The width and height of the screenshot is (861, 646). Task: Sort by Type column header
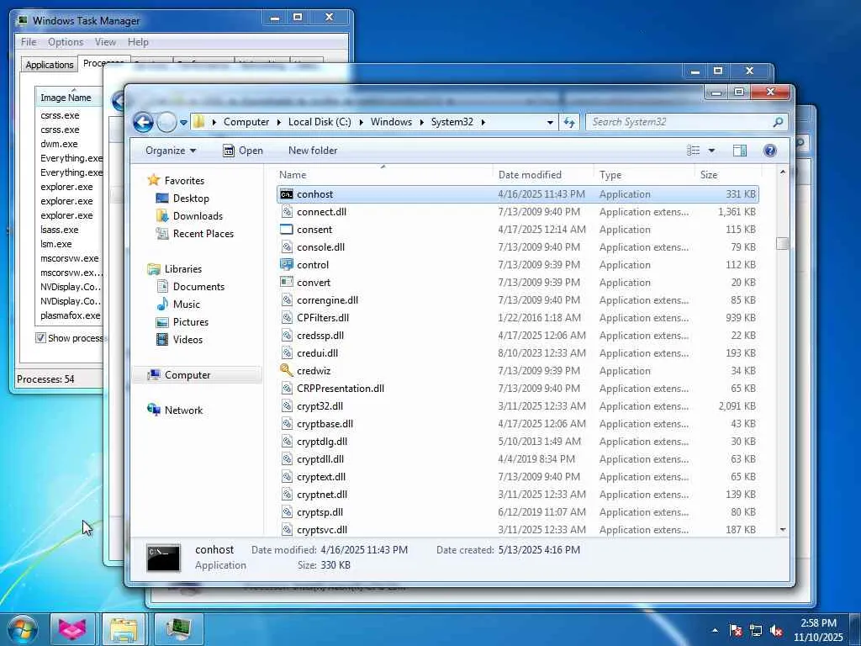pyautogui.click(x=610, y=175)
